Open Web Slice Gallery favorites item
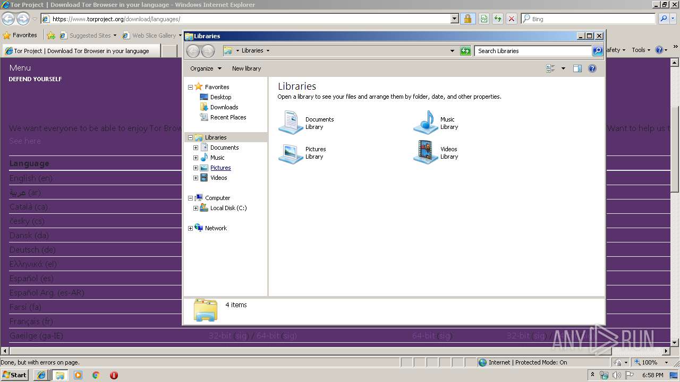This screenshot has width=680, height=382. click(152, 36)
